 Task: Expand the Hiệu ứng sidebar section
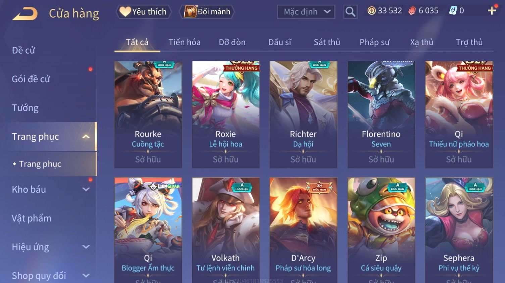[x=86, y=247]
